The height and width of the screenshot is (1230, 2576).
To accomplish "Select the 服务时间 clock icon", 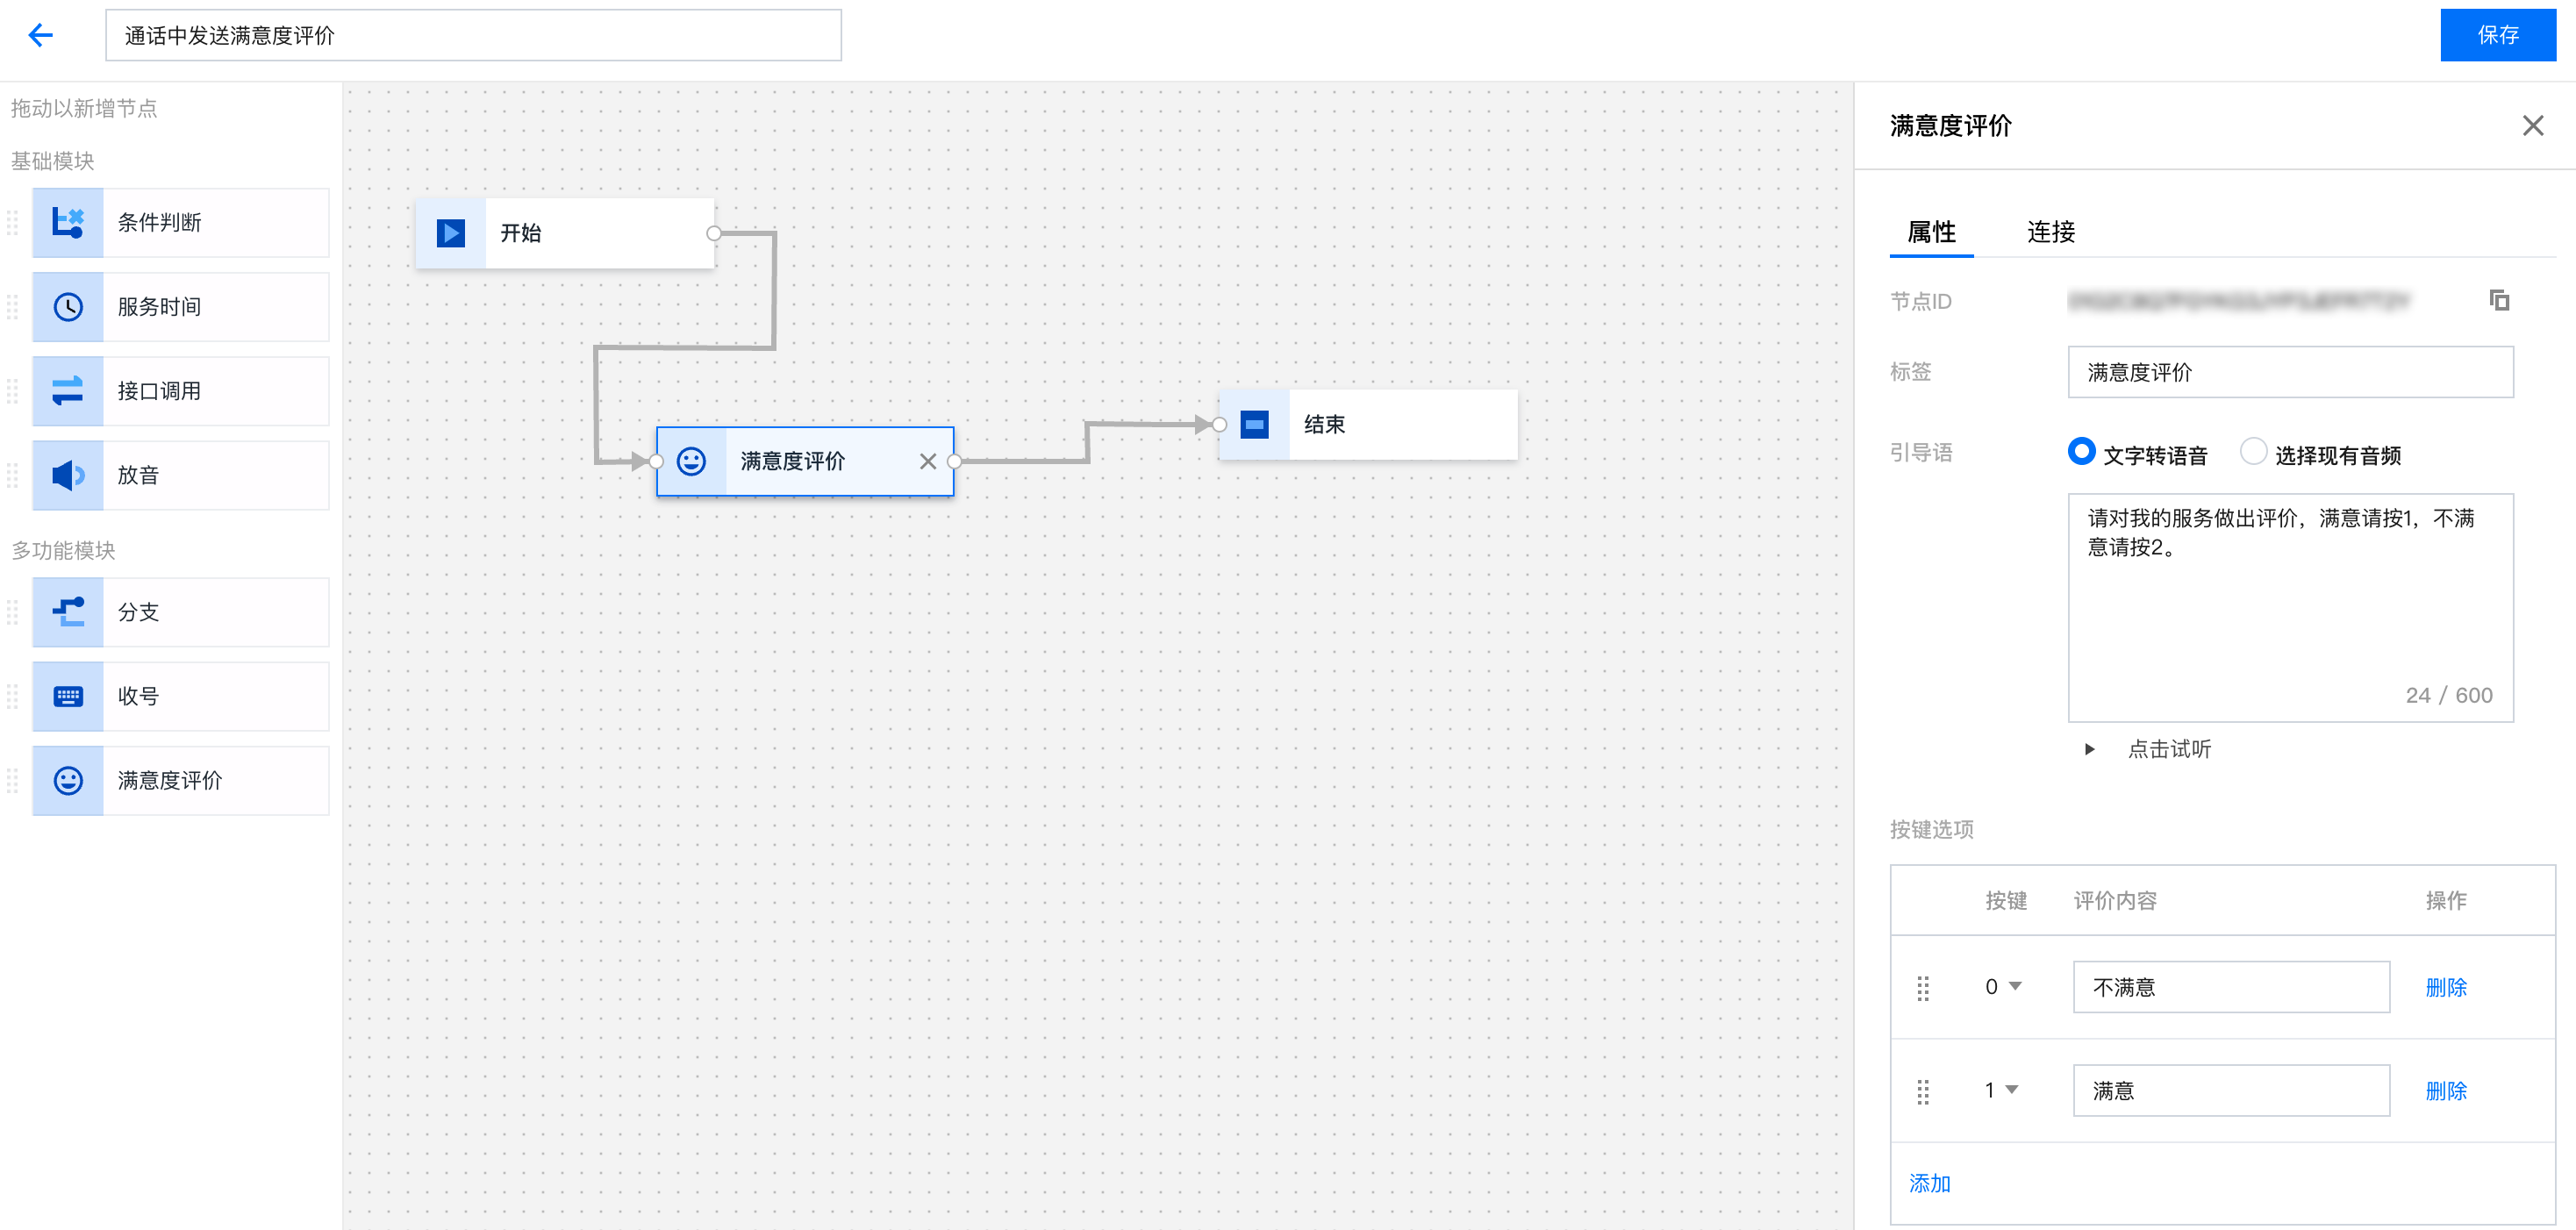I will pos(68,307).
